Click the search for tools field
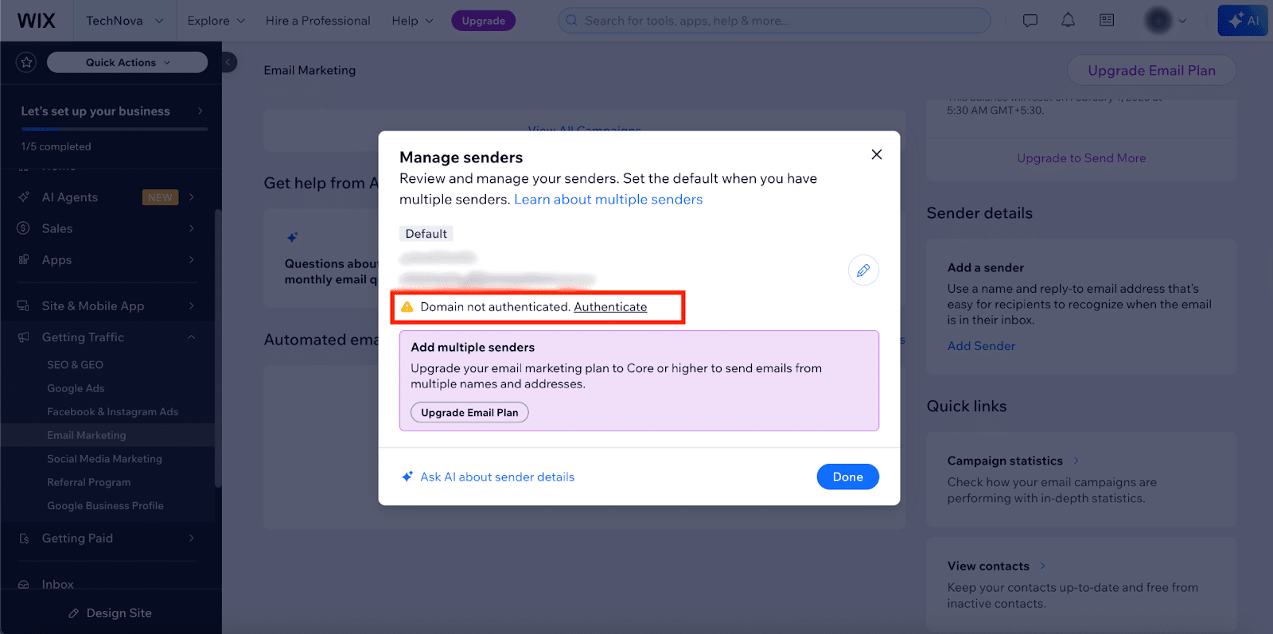1273x634 pixels. [774, 21]
